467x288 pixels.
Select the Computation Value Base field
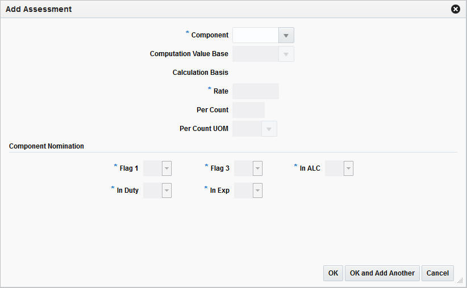256,54
